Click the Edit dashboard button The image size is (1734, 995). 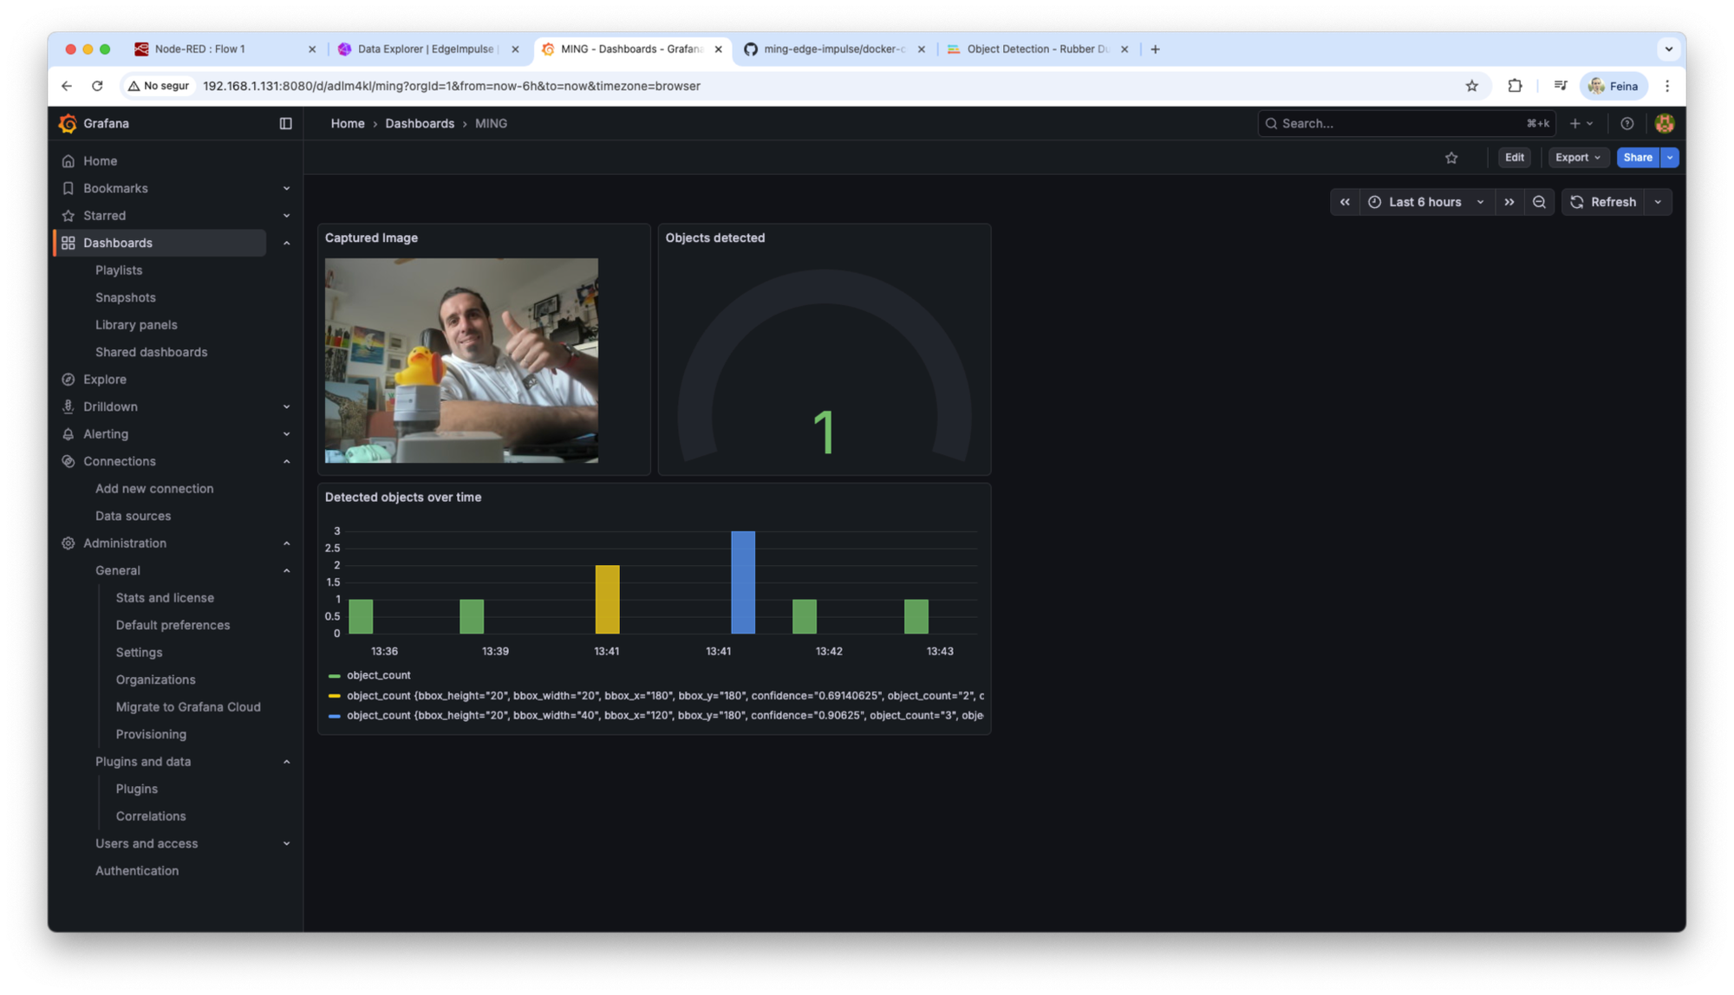click(x=1514, y=158)
